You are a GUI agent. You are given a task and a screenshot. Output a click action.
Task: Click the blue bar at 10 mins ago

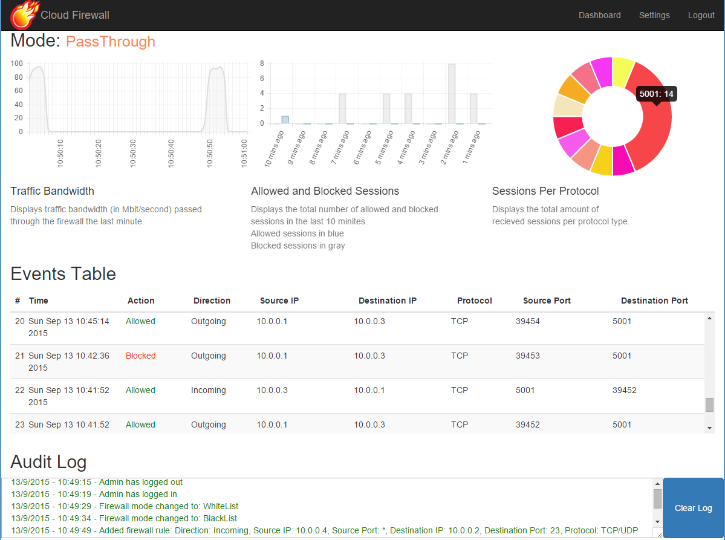tap(285, 120)
